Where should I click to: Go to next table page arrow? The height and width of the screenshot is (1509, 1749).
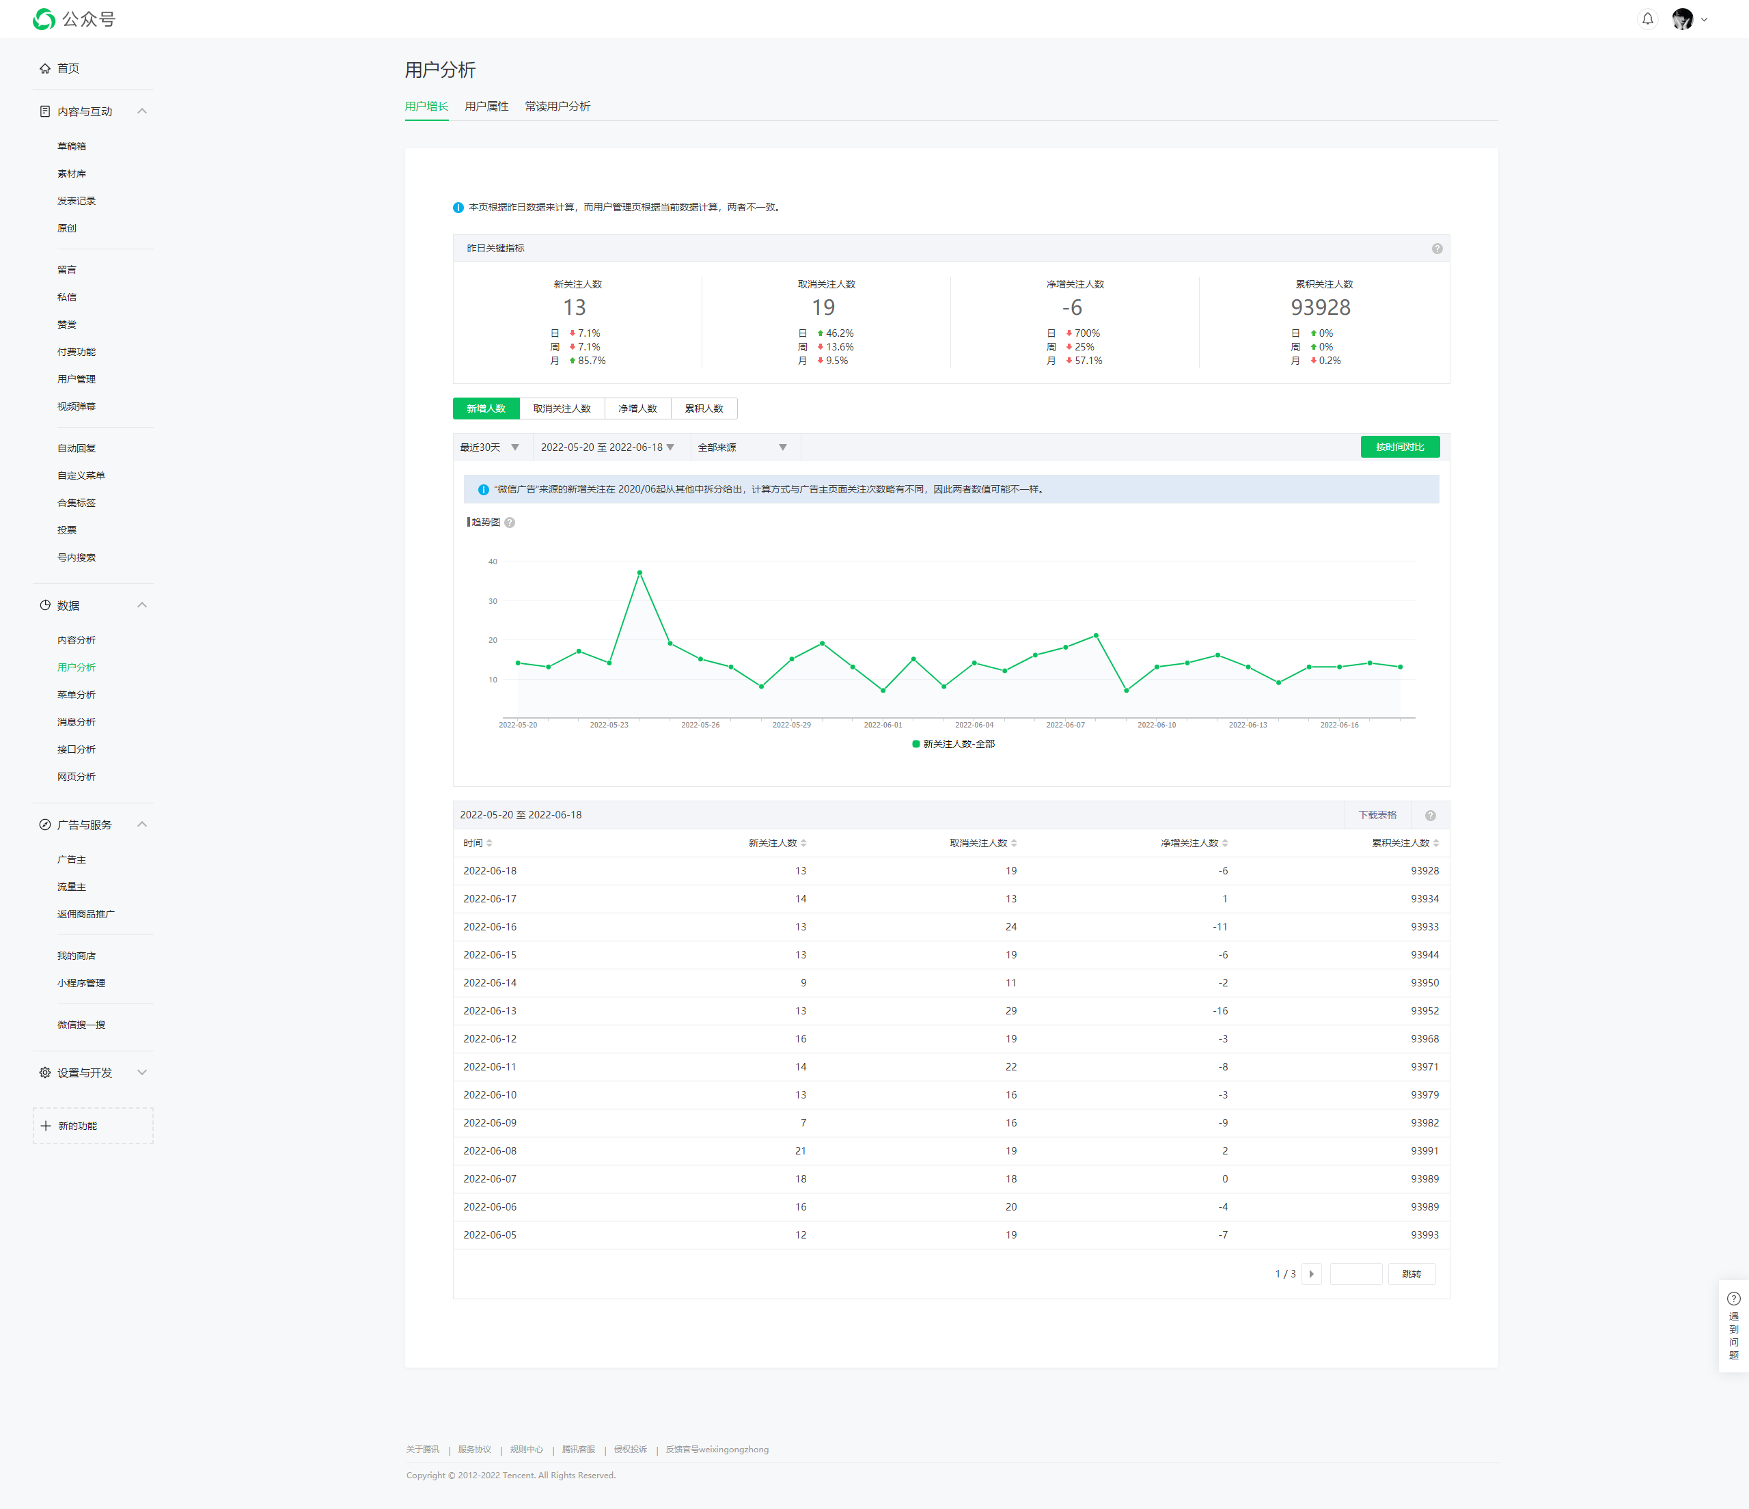1311,1273
